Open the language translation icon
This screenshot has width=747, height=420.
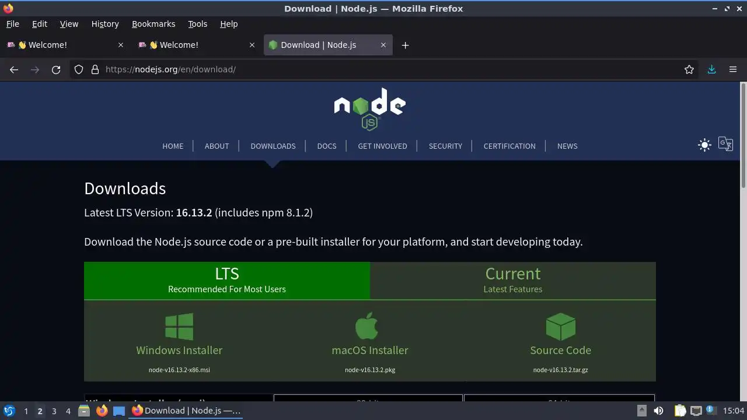(x=725, y=144)
